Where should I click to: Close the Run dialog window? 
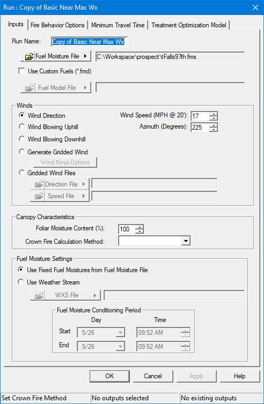(x=255, y=8)
